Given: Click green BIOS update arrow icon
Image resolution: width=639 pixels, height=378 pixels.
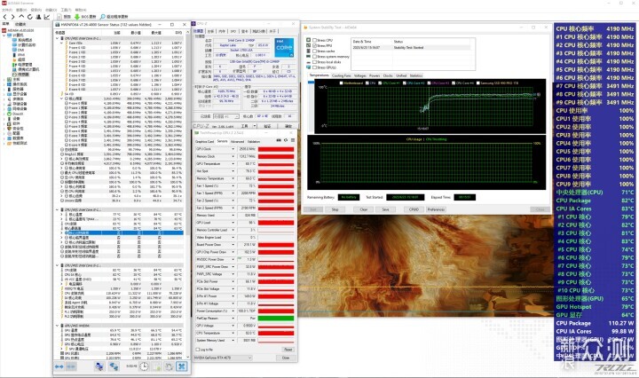Looking at the screenshot, I should (x=77, y=17).
